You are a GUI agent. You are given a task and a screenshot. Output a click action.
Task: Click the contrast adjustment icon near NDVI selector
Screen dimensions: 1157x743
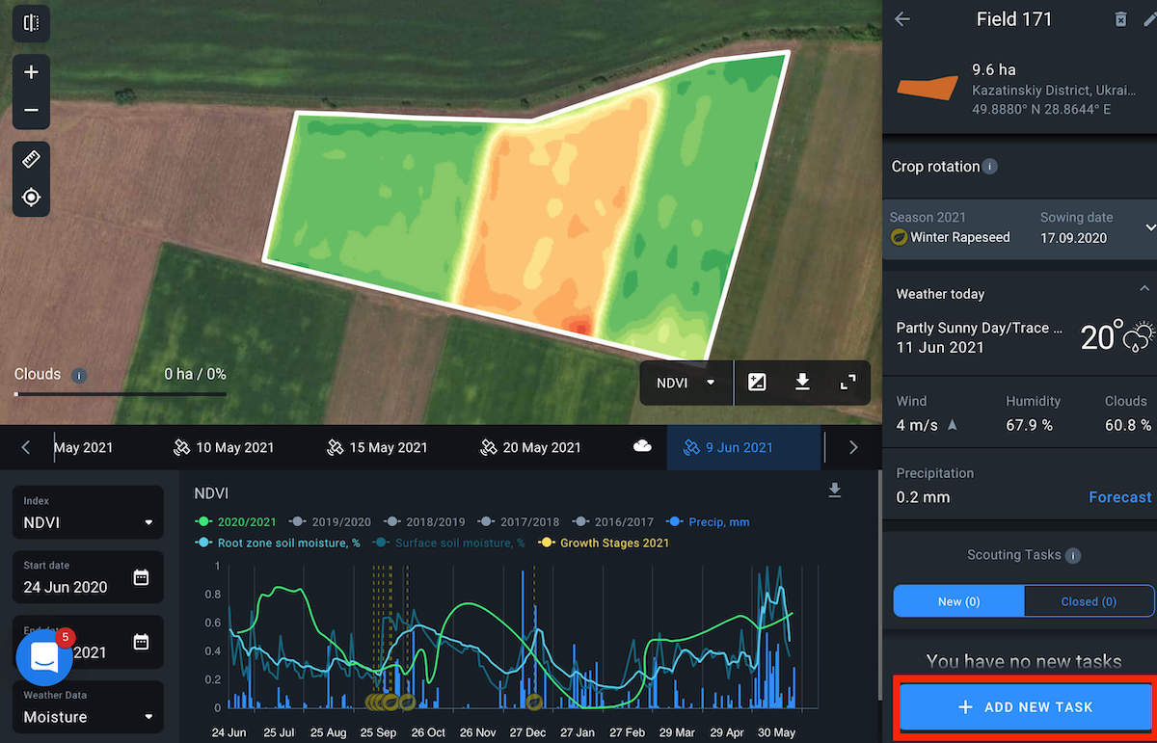click(757, 383)
